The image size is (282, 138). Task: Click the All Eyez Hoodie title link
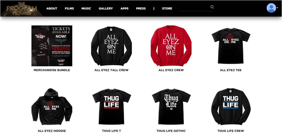(x=52, y=131)
